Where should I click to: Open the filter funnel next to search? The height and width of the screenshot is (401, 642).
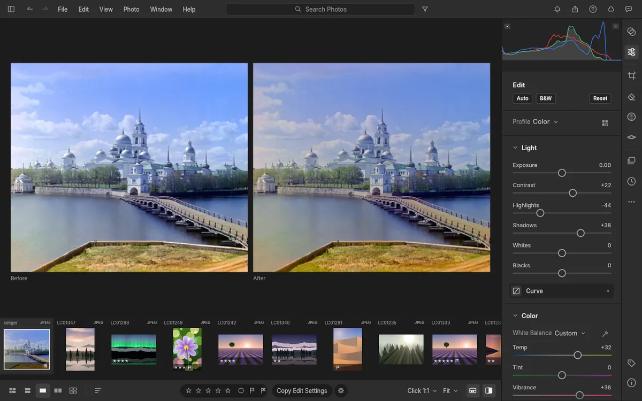click(425, 9)
